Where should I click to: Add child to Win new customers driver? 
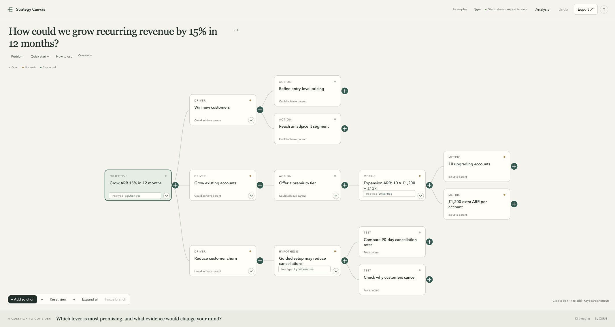click(260, 110)
